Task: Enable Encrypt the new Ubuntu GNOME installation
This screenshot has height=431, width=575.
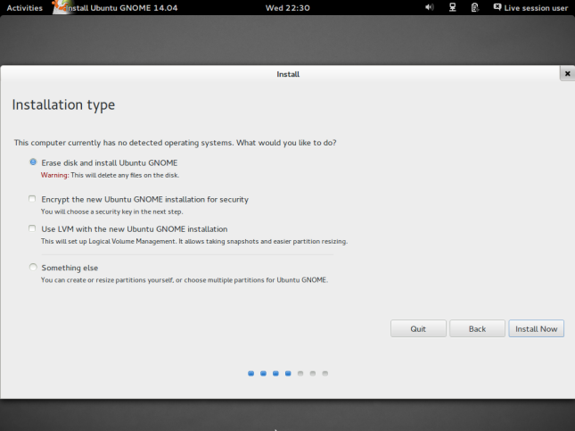Action: click(33, 199)
